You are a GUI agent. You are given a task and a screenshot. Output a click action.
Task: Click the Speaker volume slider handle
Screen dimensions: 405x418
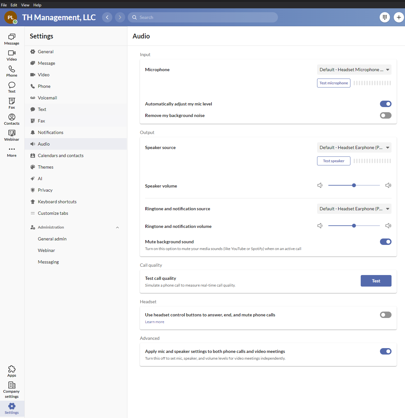(x=354, y=185)
